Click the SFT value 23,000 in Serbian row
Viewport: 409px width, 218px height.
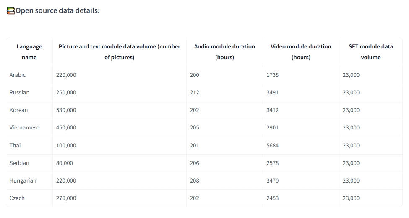pyautogui.click(x=351, y=163)
